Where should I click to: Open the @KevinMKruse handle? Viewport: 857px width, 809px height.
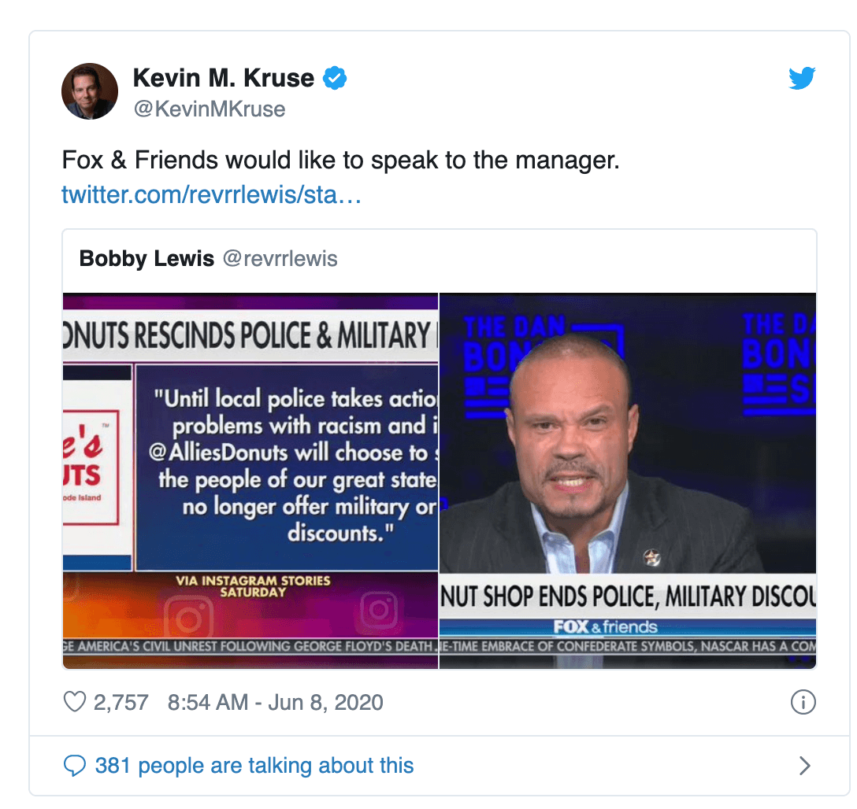tap(210, 109)
